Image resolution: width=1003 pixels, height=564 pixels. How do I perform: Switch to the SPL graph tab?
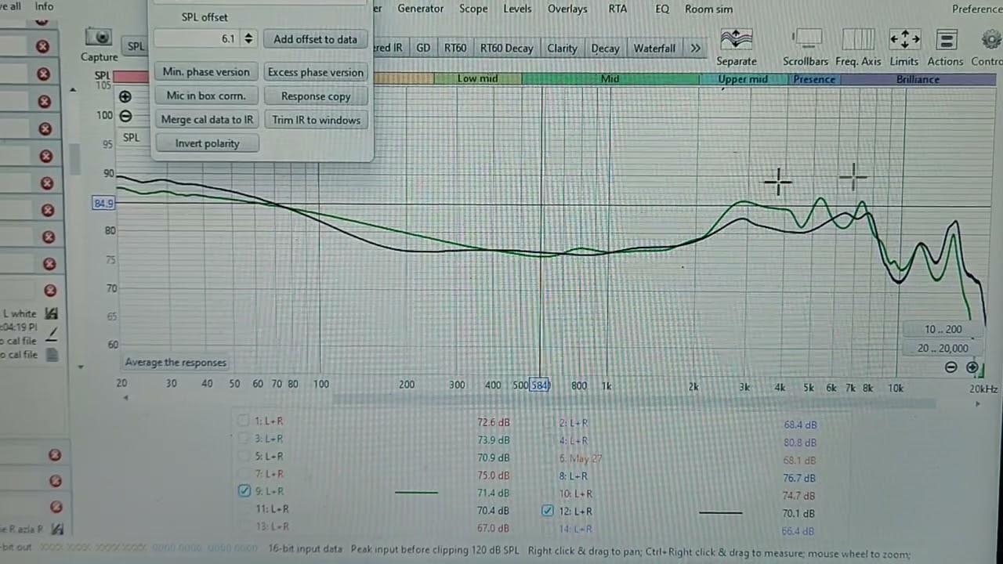(136, 46)
